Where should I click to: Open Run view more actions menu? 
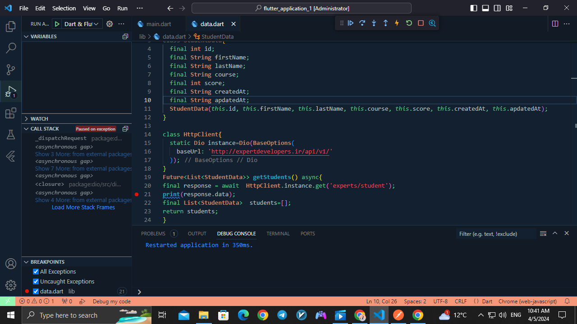point(121,24)
